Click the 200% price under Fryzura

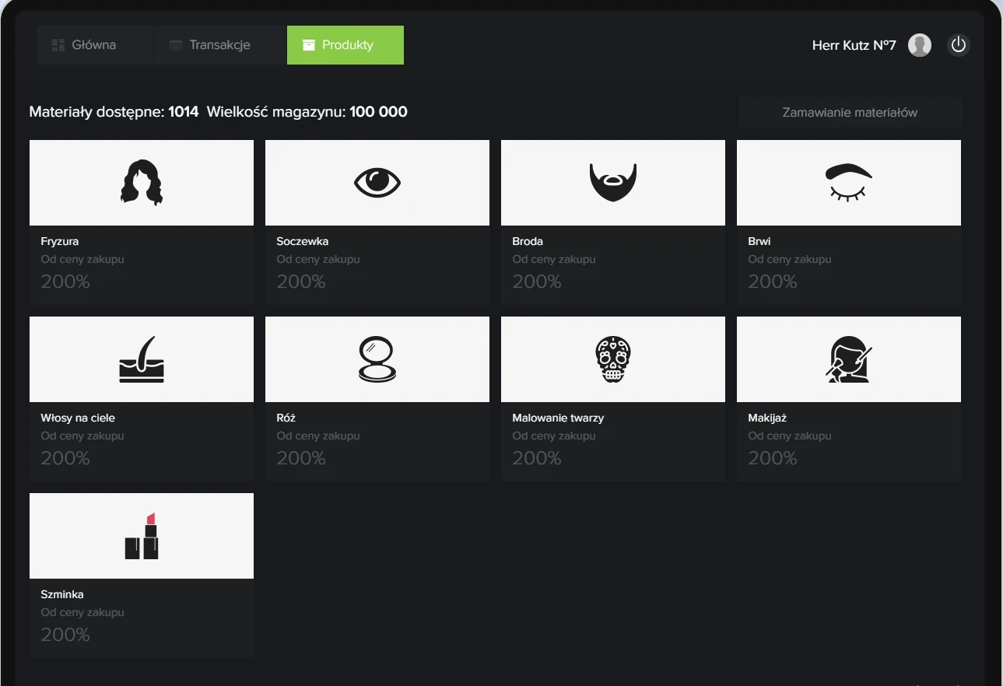point(65,282)
